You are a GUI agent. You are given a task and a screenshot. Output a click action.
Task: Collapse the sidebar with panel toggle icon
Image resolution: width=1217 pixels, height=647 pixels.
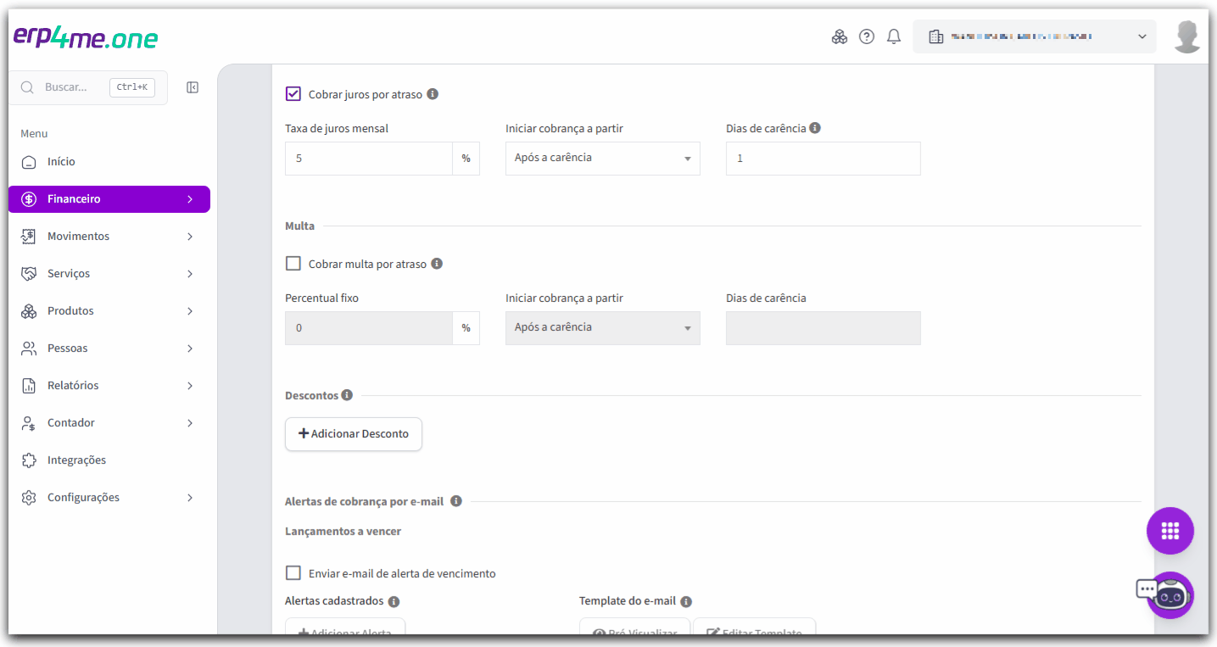pyautogui.click(x=193, y=87)
